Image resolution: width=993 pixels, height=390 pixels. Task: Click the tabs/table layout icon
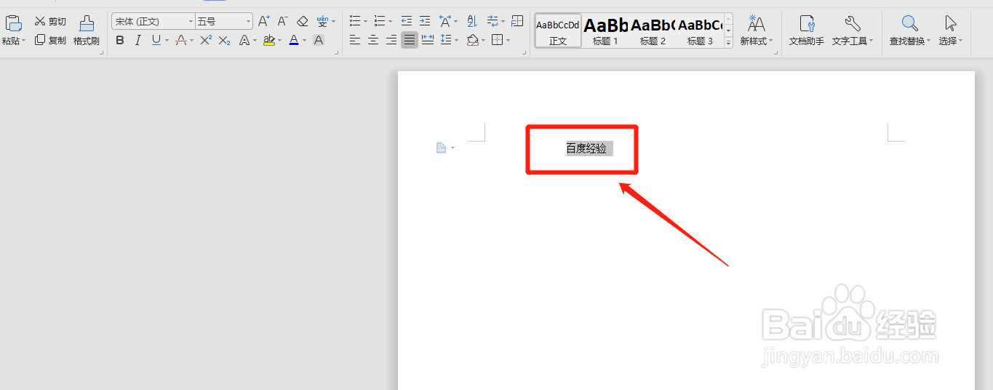click(x=517, y=21)
